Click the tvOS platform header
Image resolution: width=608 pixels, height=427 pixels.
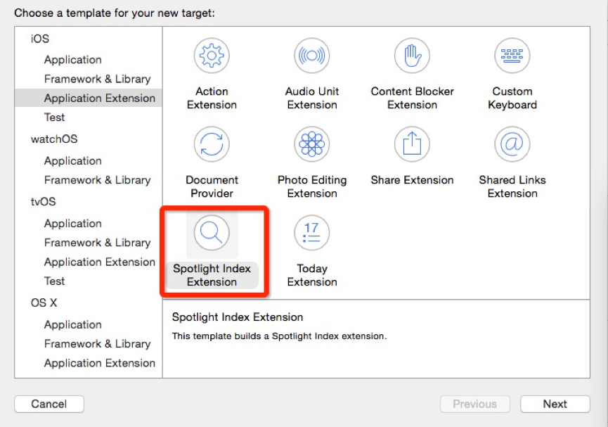43,201
